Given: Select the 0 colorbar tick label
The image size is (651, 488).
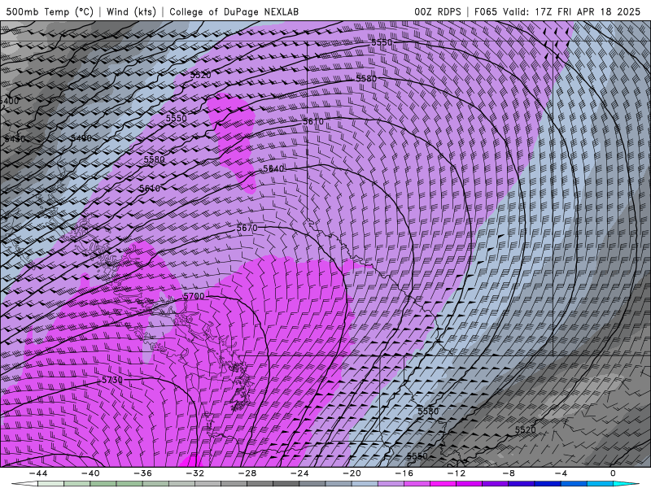Looking at the screenshot, I should [614, 473].
